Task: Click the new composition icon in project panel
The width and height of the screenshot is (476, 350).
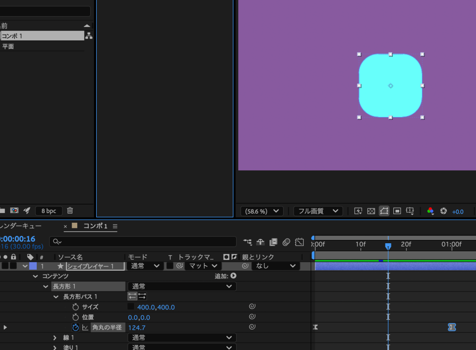Action: pos(14,211)
